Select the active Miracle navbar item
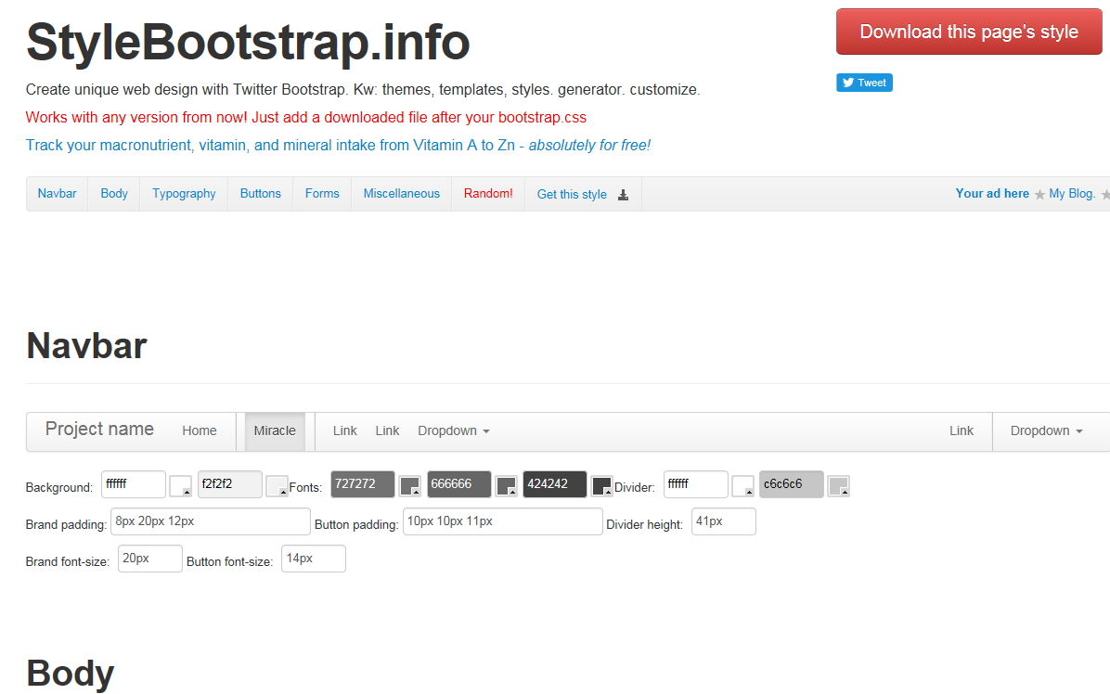This screenshot has width=1110, height=694. pyautogui.click(x=275, y=431)
